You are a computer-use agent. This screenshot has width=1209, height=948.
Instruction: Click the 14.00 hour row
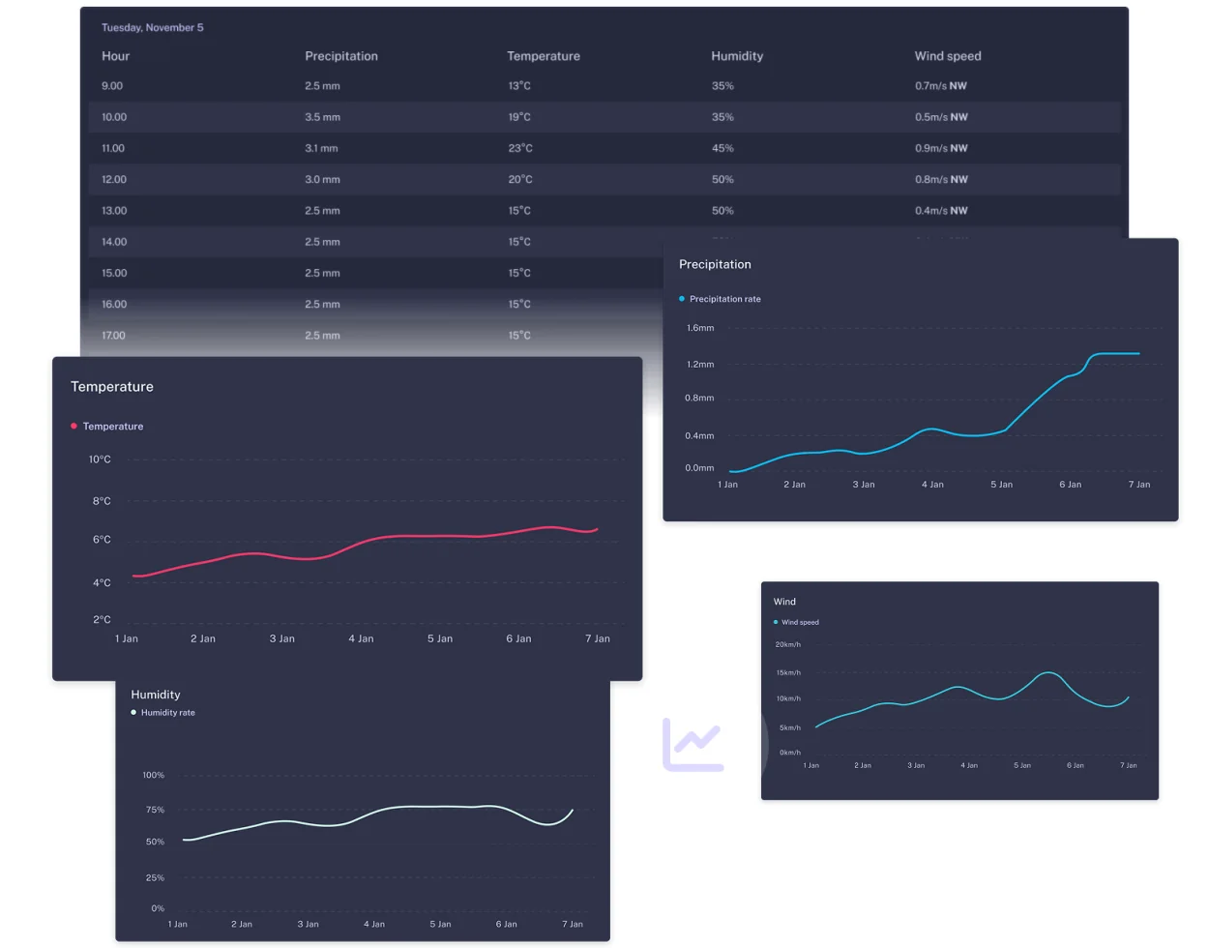pos(375,242)
